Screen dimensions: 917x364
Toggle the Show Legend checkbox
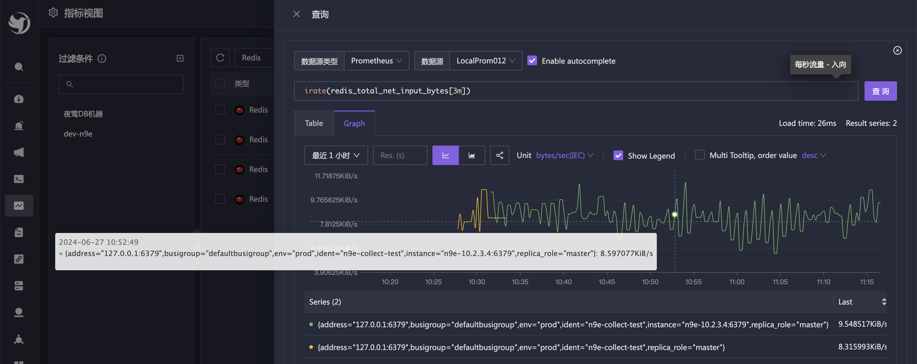tap(618, 156)
